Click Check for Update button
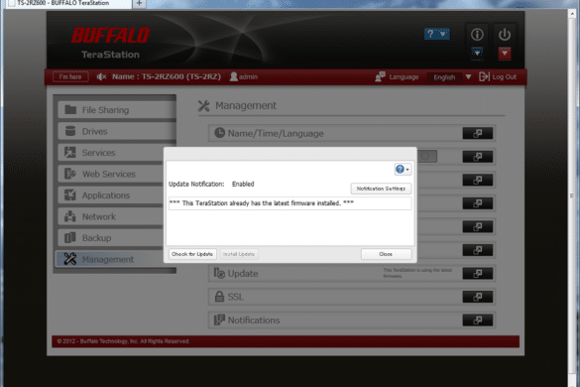 pyautogui.click(x=192, y=254)
